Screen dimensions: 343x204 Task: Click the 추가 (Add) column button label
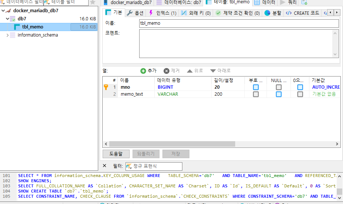point(152,71)
